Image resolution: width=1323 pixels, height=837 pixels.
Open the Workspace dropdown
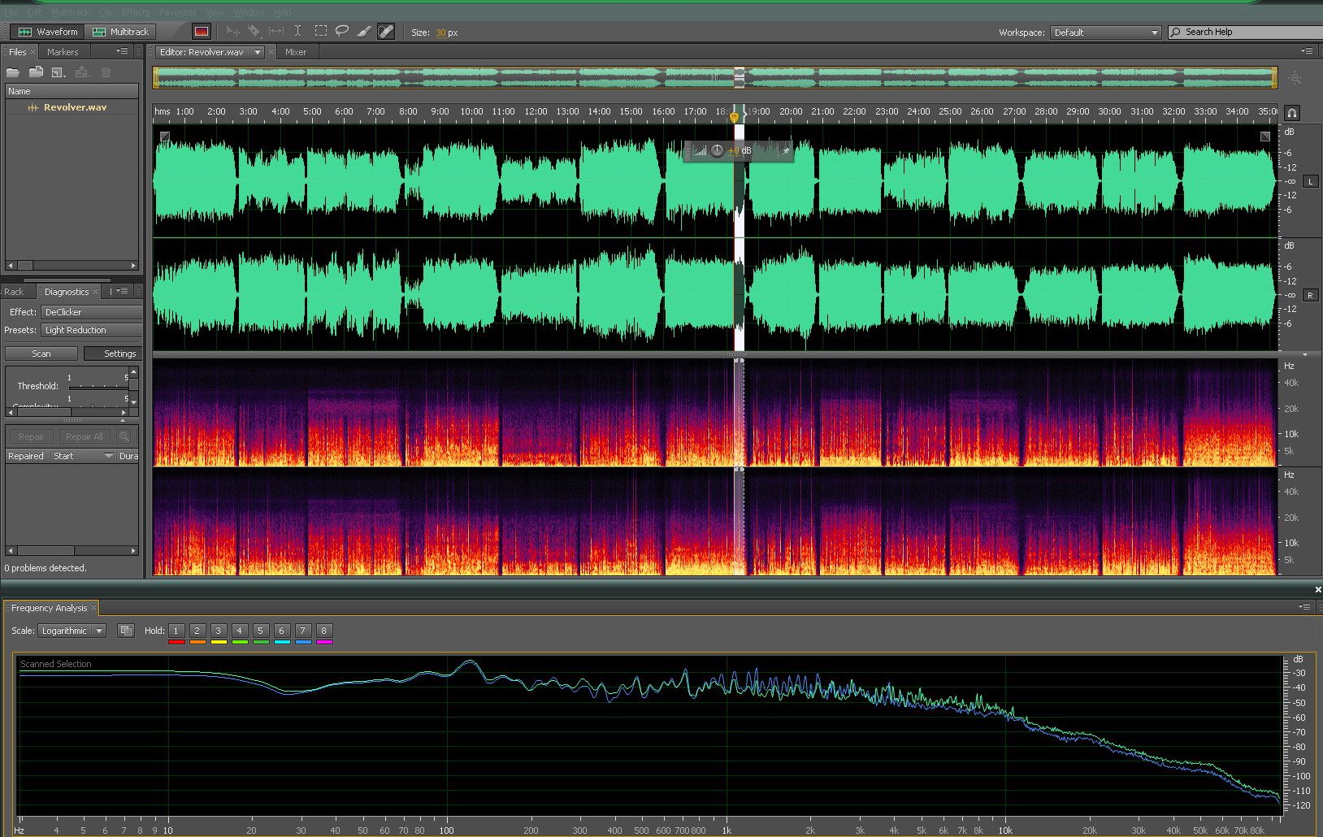[x=1105, y=33]
